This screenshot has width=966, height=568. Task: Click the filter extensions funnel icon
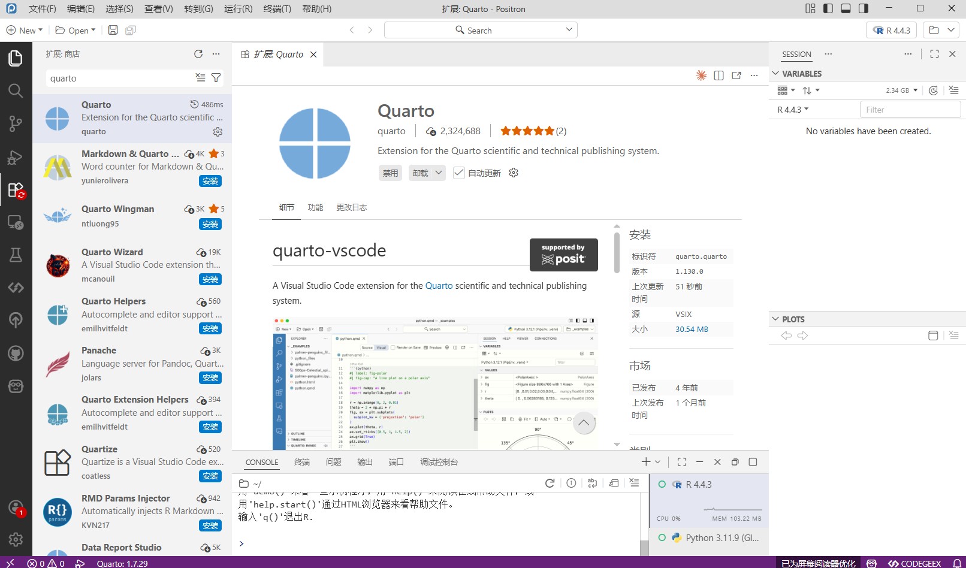(x=216, y=78)
